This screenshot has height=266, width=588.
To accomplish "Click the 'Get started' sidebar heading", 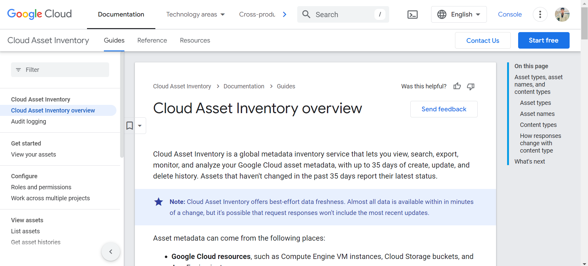I will point(26,143).
